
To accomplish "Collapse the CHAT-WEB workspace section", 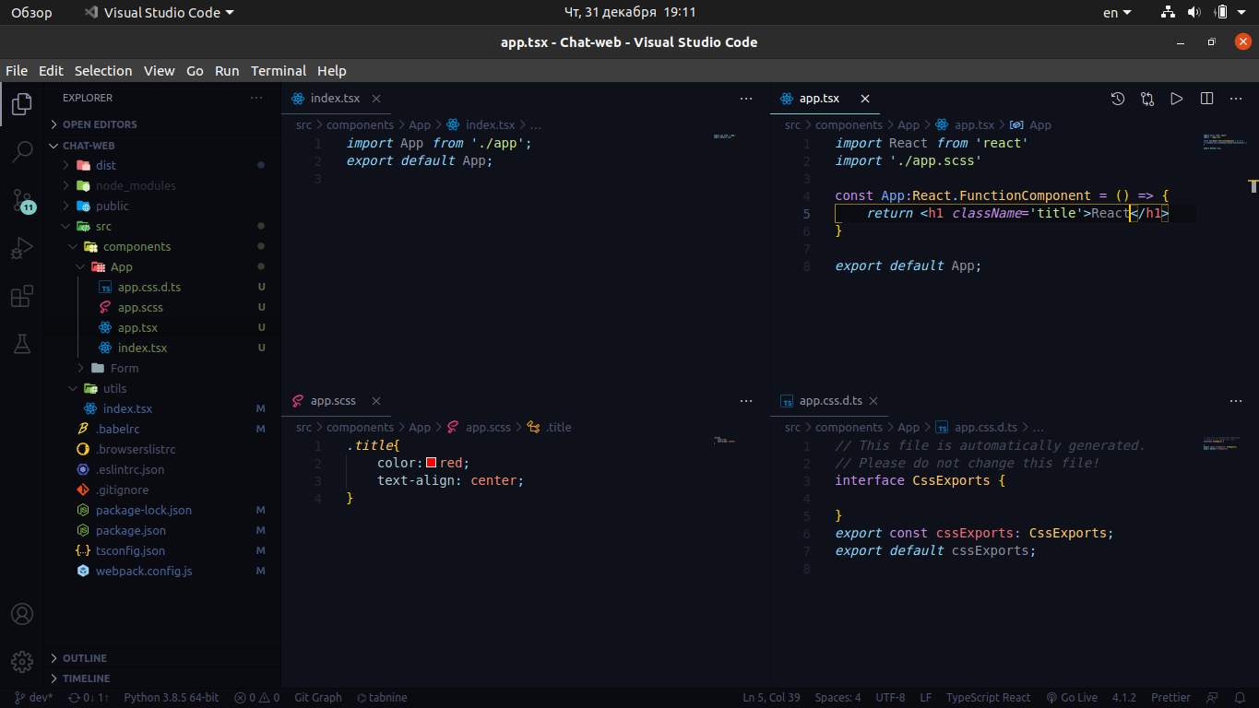I will (x=161, y=146).
